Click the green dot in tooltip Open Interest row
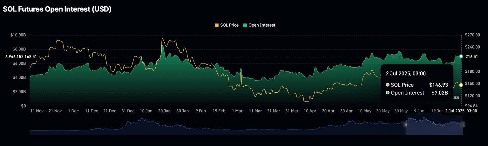Image resolution: width=488 pixels, height=146 pixels. pos(388,93)
